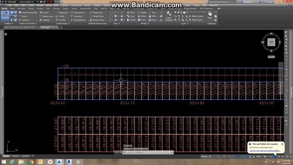293x165 pixels.
Task: Select the Fillet tool
Action: [x=152, y=16]
